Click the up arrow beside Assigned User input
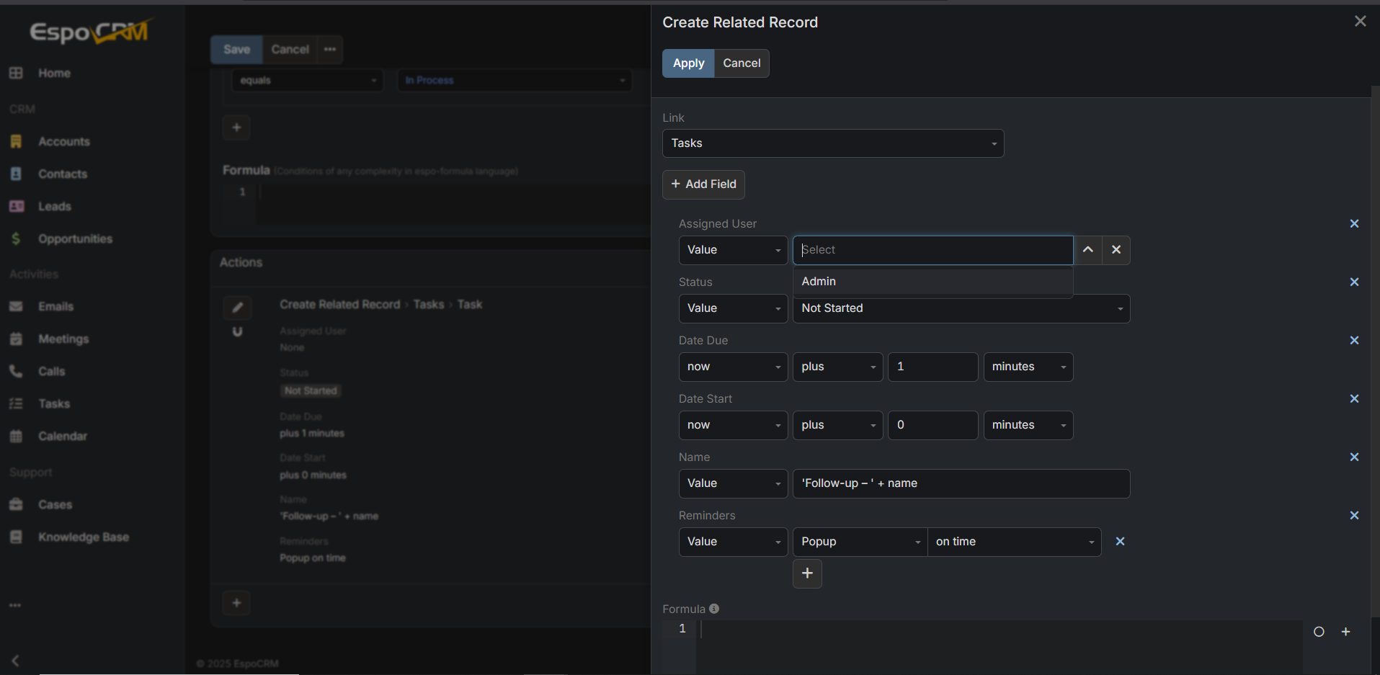This screenshot has height=675, width=1380. coord(1088,250)
